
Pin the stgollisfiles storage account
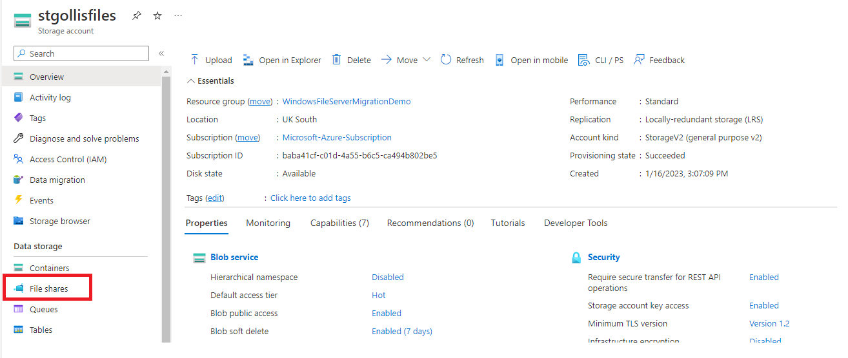[136, 16]
